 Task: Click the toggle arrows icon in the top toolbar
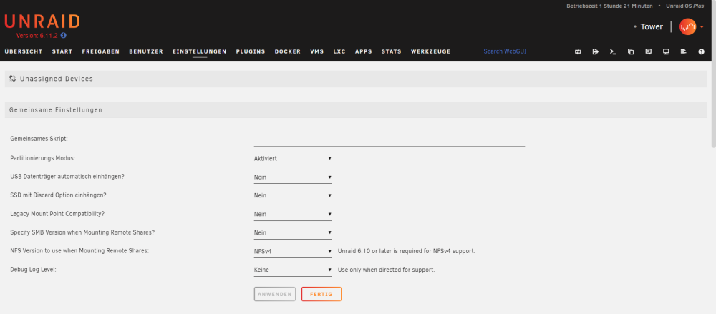(x=578, y=51)
